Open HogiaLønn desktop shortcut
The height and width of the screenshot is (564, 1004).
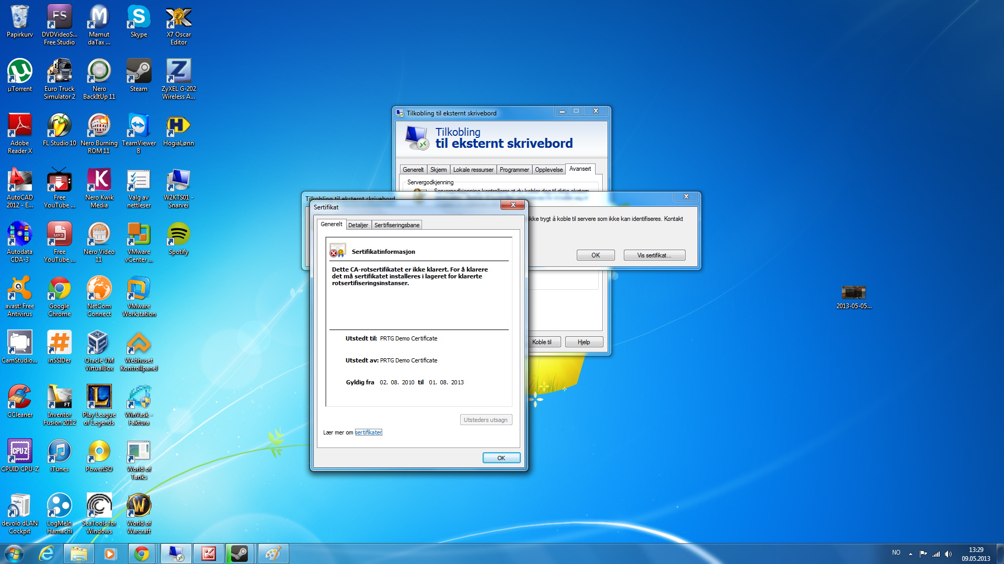click(x=179, y=130)
